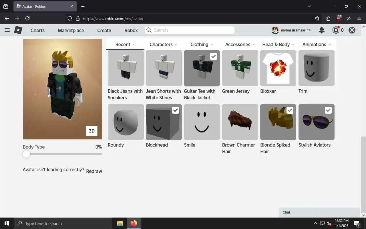Expand the Head & Body dropdown tab

point(278,44)
